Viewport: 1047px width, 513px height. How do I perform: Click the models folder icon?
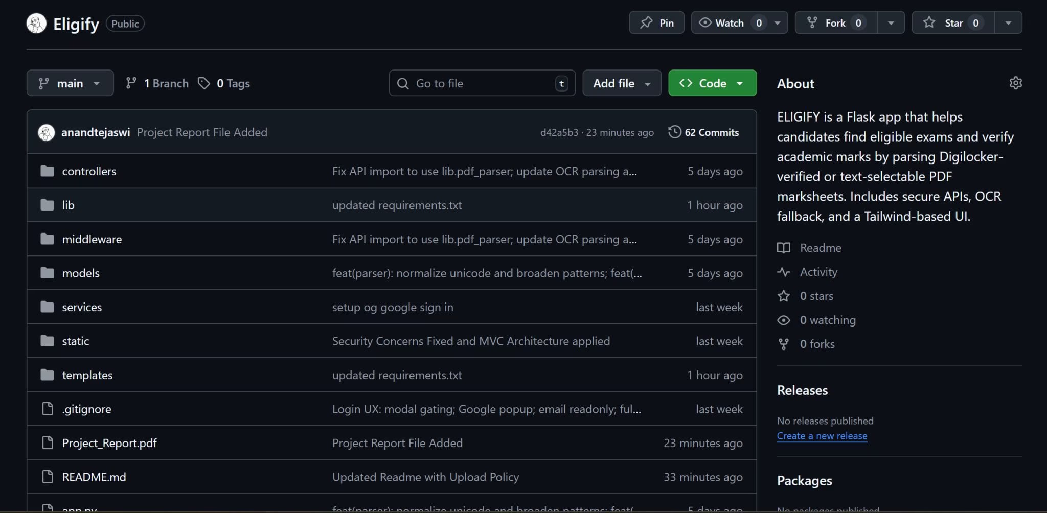[x=47, y=273]
